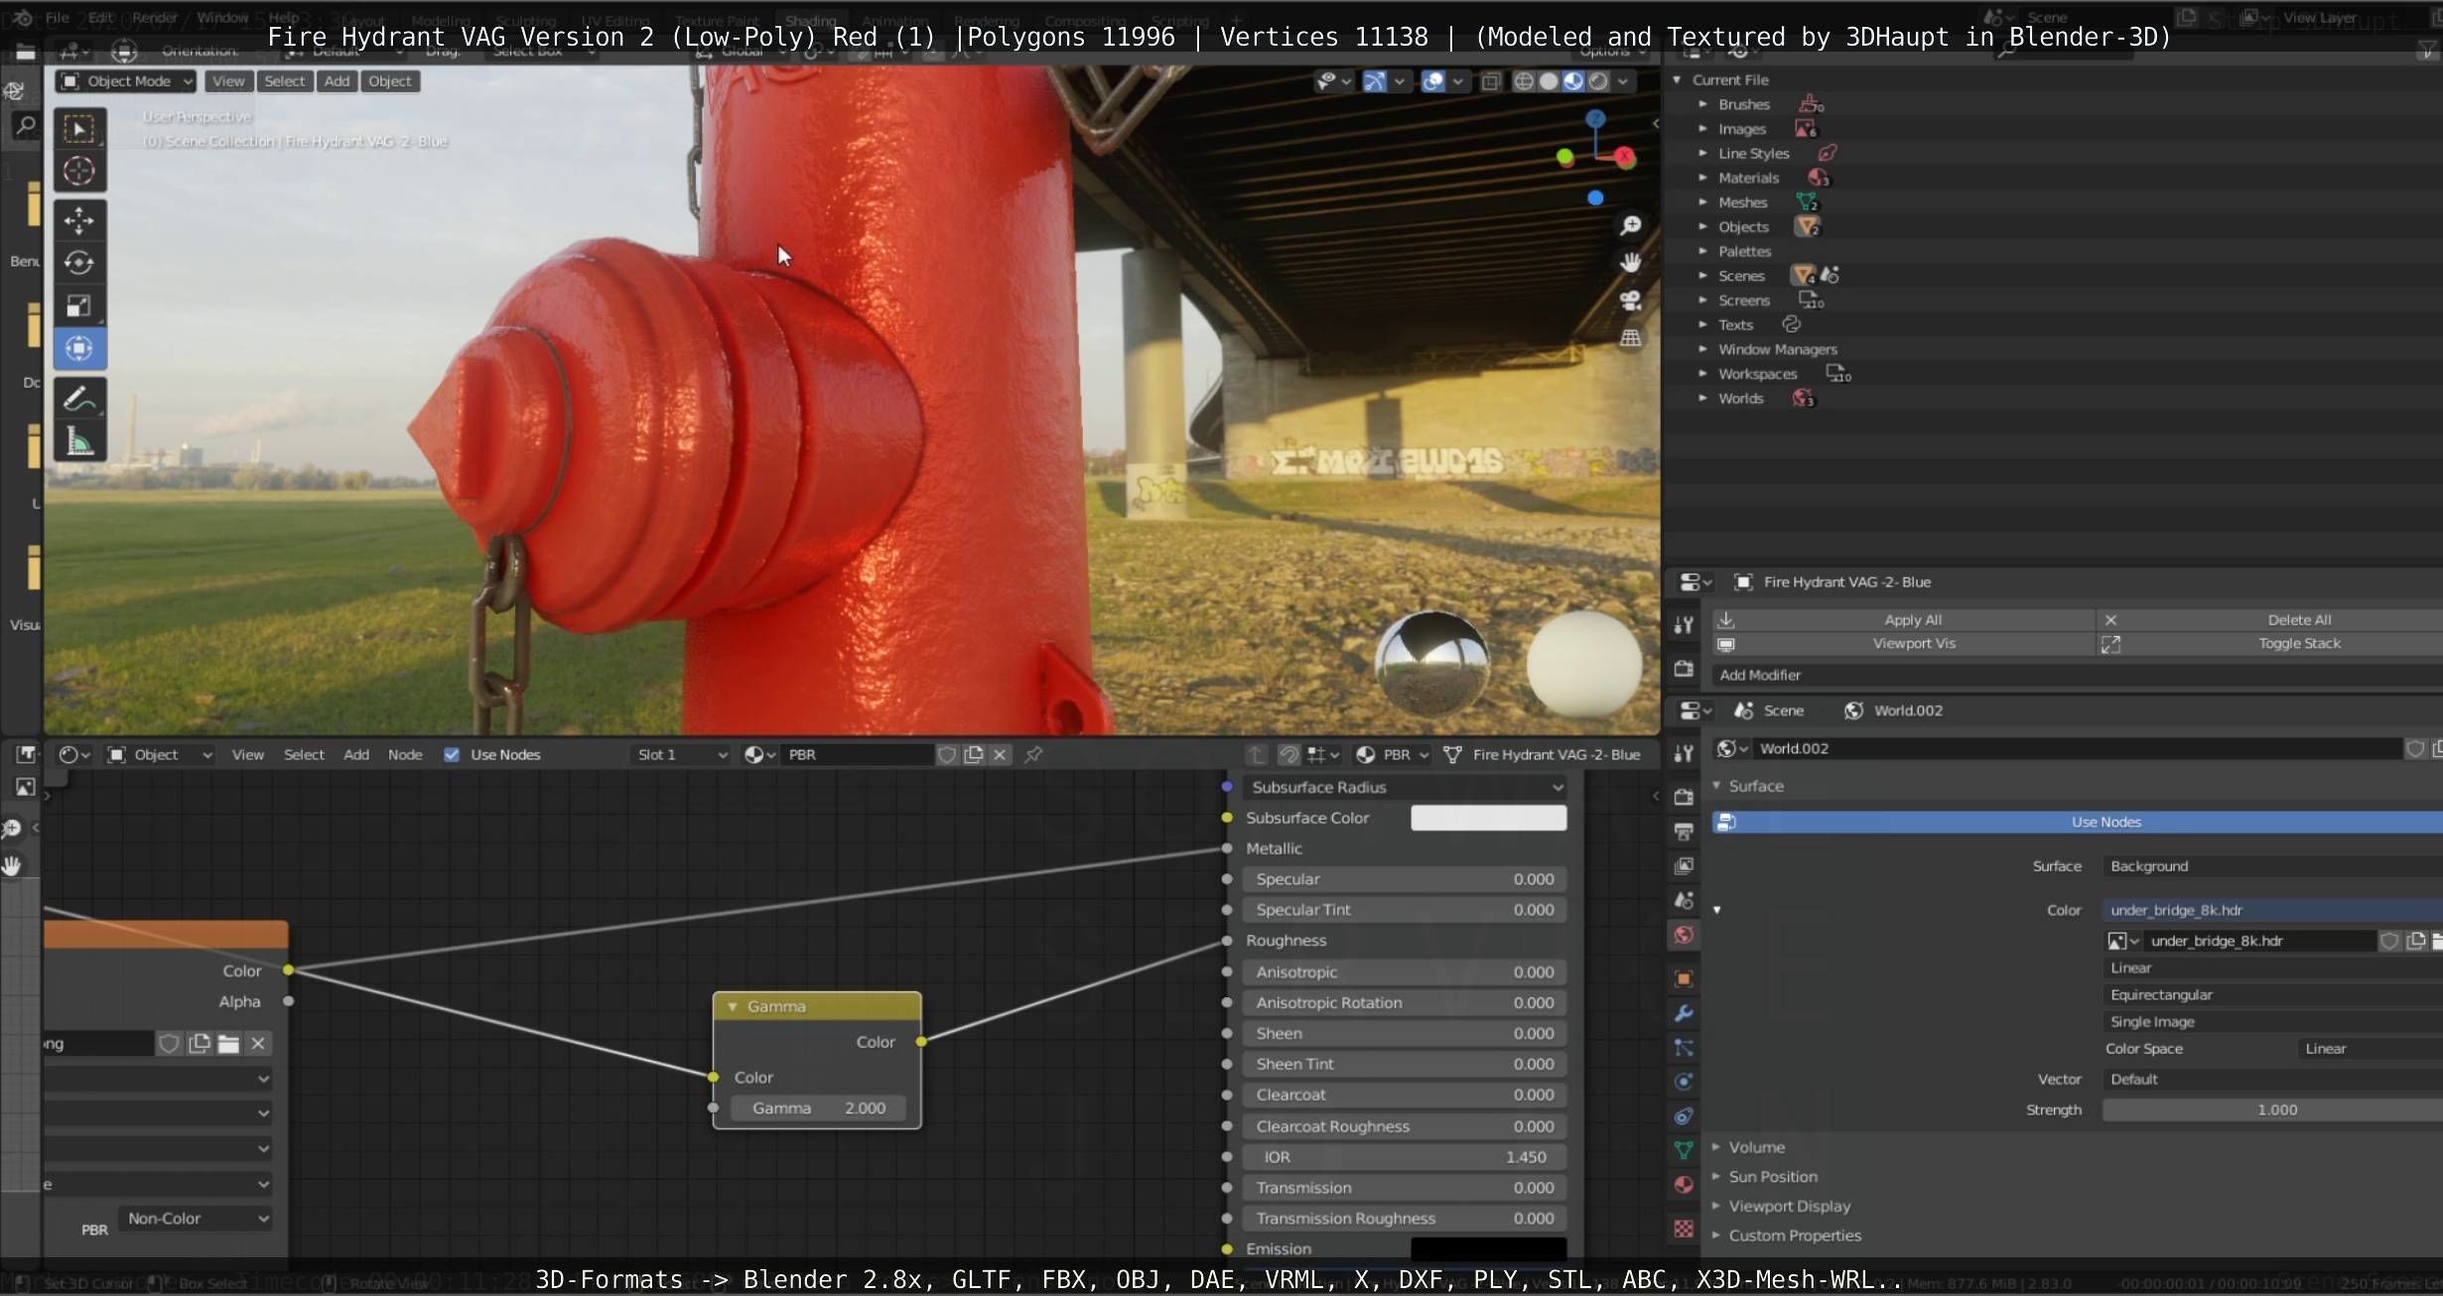Toggle Use Nodes checkbox in node editor
The width and height of the screenshot is (2443, 1296).
[x=452, y=754]
